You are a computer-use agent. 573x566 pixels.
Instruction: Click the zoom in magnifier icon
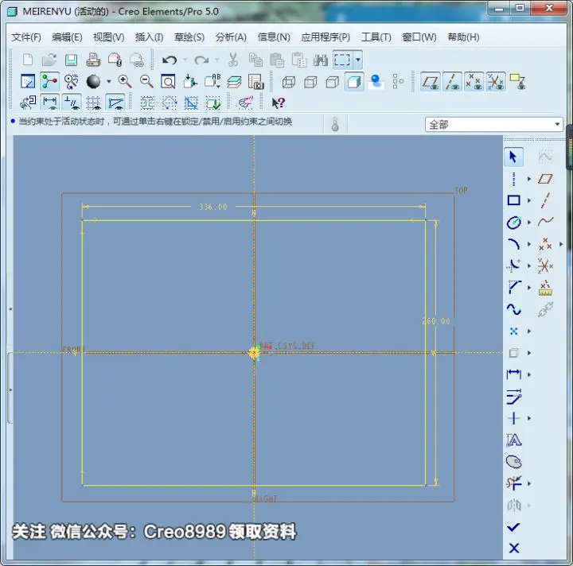pos(125,81)
